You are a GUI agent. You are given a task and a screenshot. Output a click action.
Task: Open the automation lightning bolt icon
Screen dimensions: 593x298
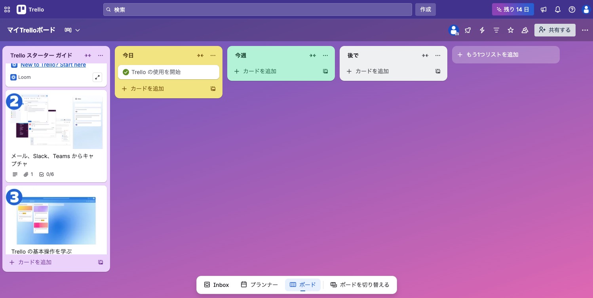pyautogui.click(x=482, y=30)
